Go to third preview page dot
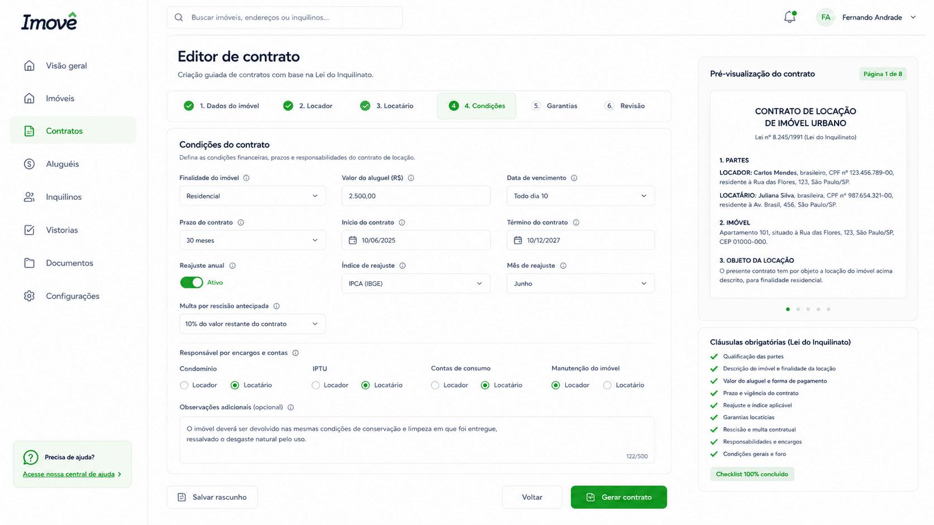 (808, 309)
